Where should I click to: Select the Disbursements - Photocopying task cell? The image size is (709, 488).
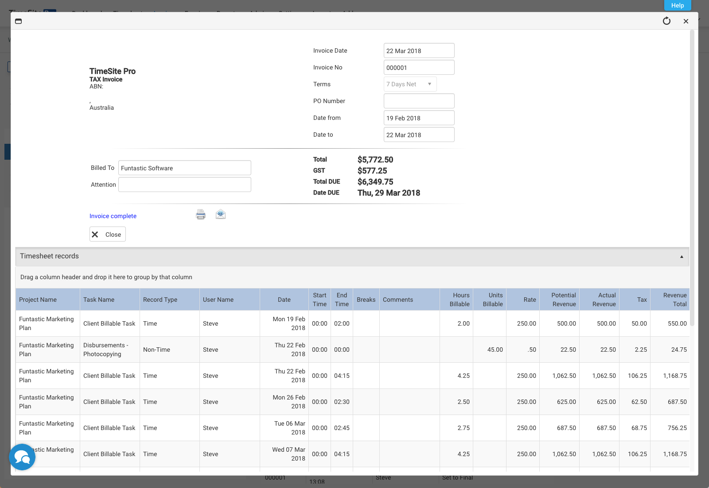coord(110,350)
